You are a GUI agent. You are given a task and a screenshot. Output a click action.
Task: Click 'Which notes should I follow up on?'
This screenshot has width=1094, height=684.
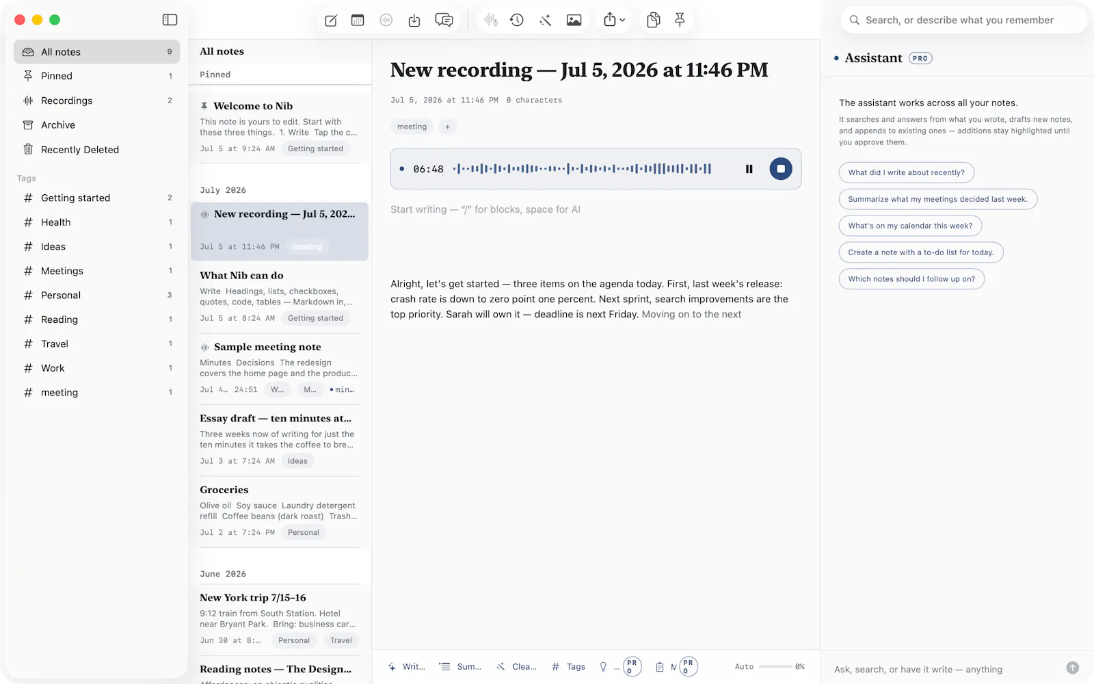pos(911,279)
